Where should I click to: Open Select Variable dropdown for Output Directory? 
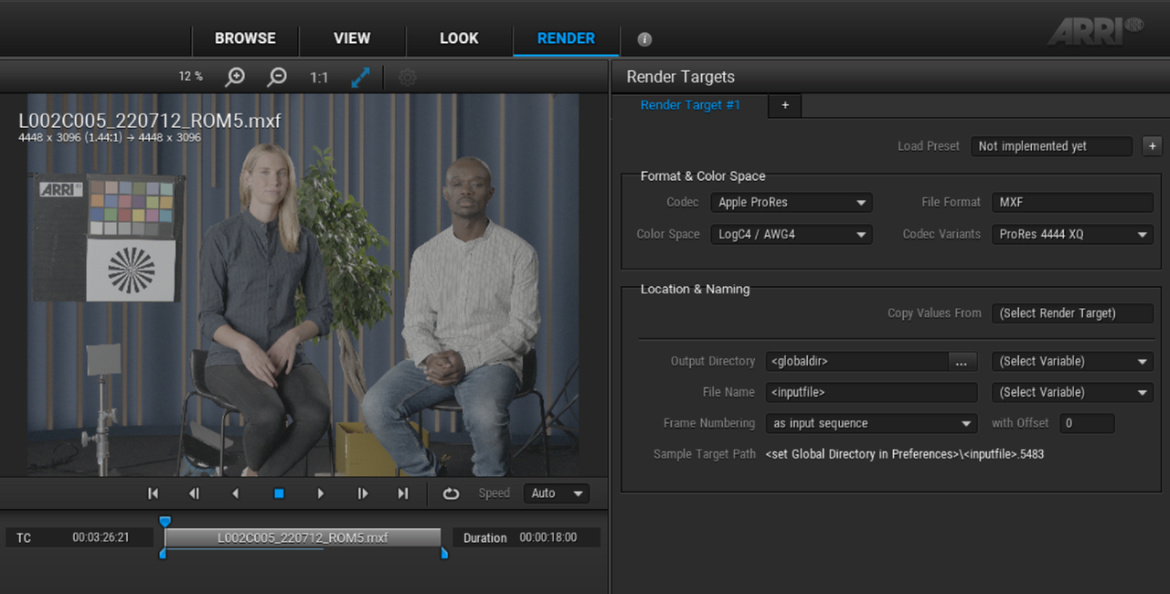1073,361
